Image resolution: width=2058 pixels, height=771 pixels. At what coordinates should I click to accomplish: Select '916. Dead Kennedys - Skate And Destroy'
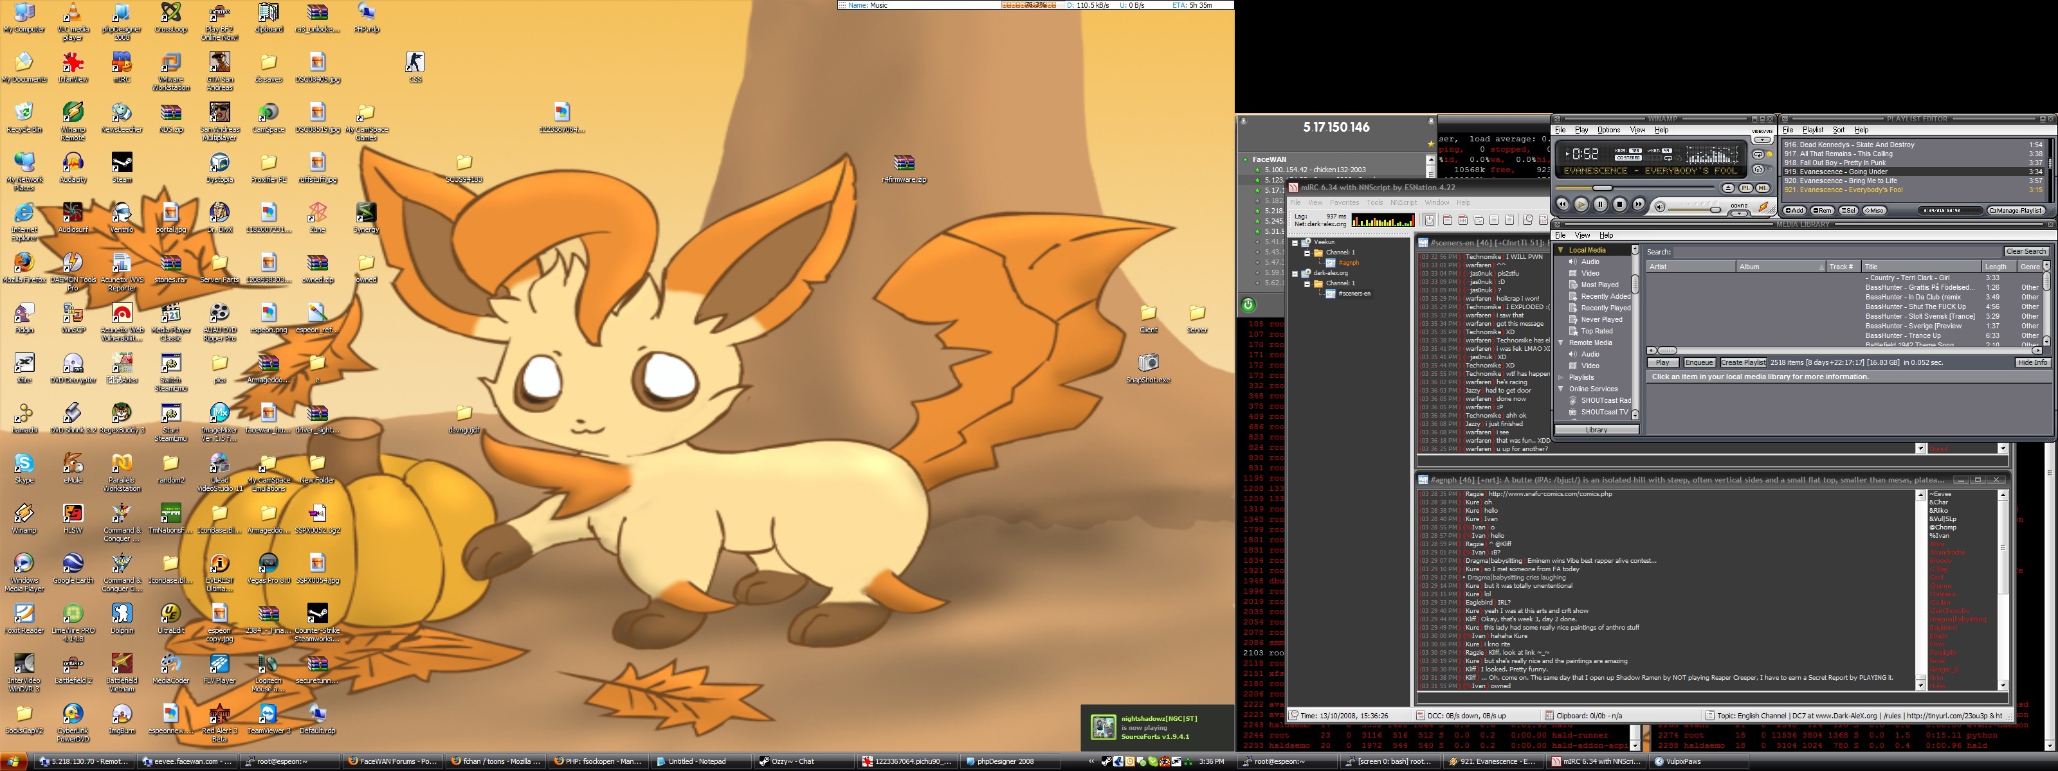point(1913,145)
